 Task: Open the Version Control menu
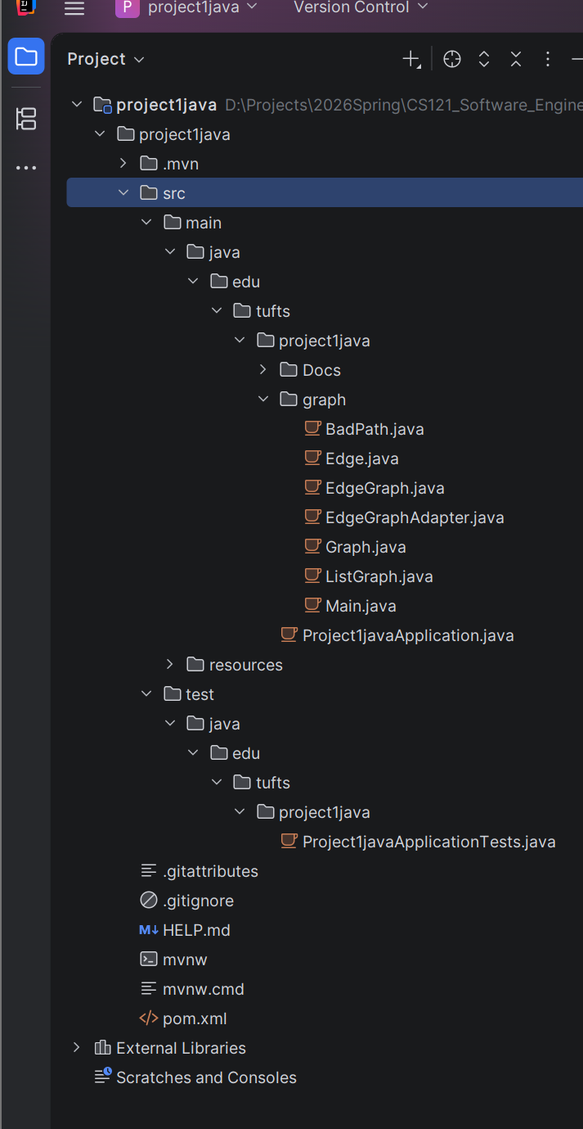(360, 8)
